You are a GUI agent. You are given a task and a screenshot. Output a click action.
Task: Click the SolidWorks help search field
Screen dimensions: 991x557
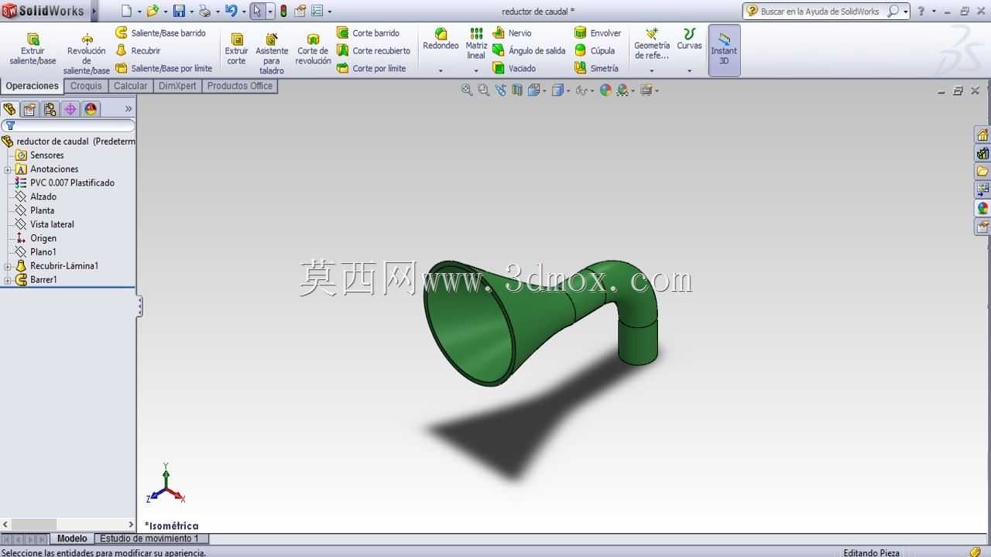click(822, 11)
